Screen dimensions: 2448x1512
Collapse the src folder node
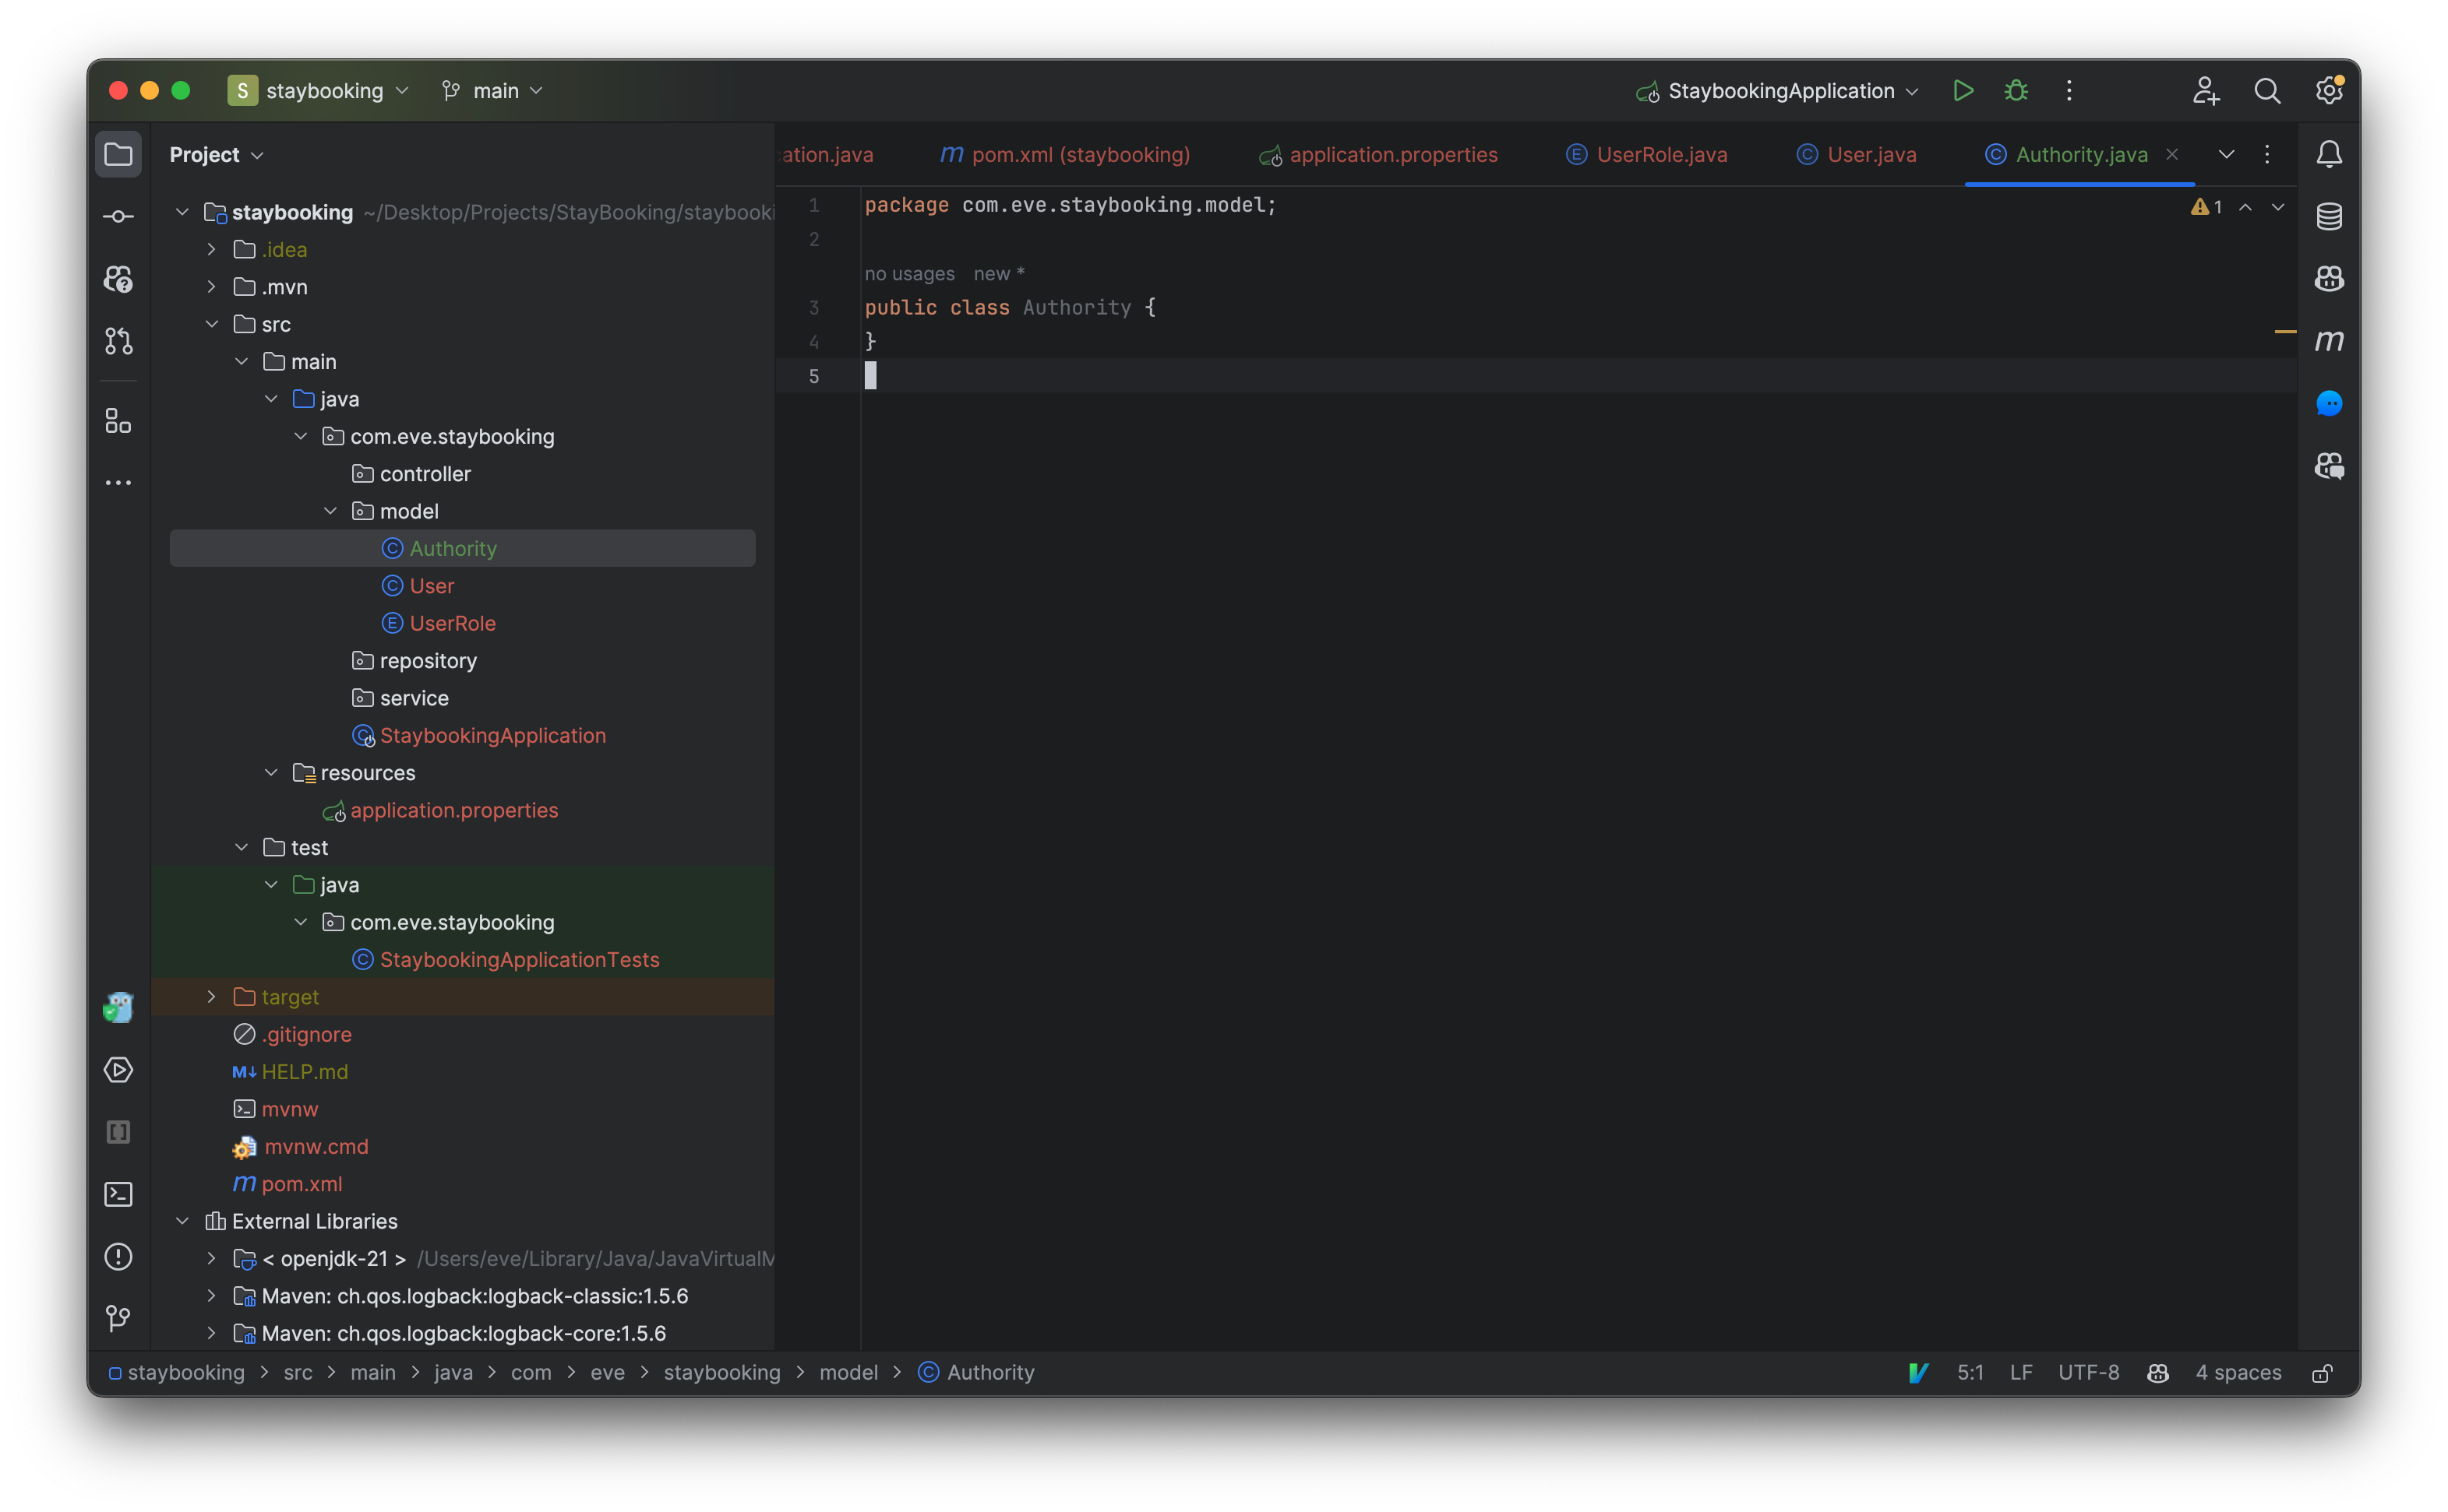coord(212,323)
